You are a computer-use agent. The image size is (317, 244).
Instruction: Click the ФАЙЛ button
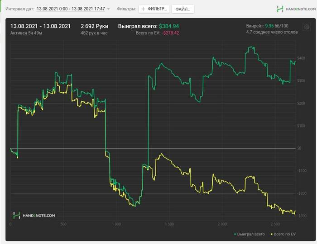(x=183, y=9)
